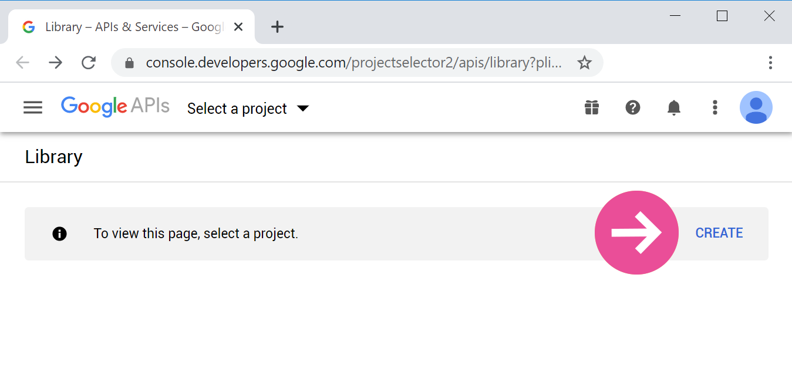The height and width of the screenshot is (369, 792).
Task: Expand the Select a project dropdown
Action: click(248, 109)
